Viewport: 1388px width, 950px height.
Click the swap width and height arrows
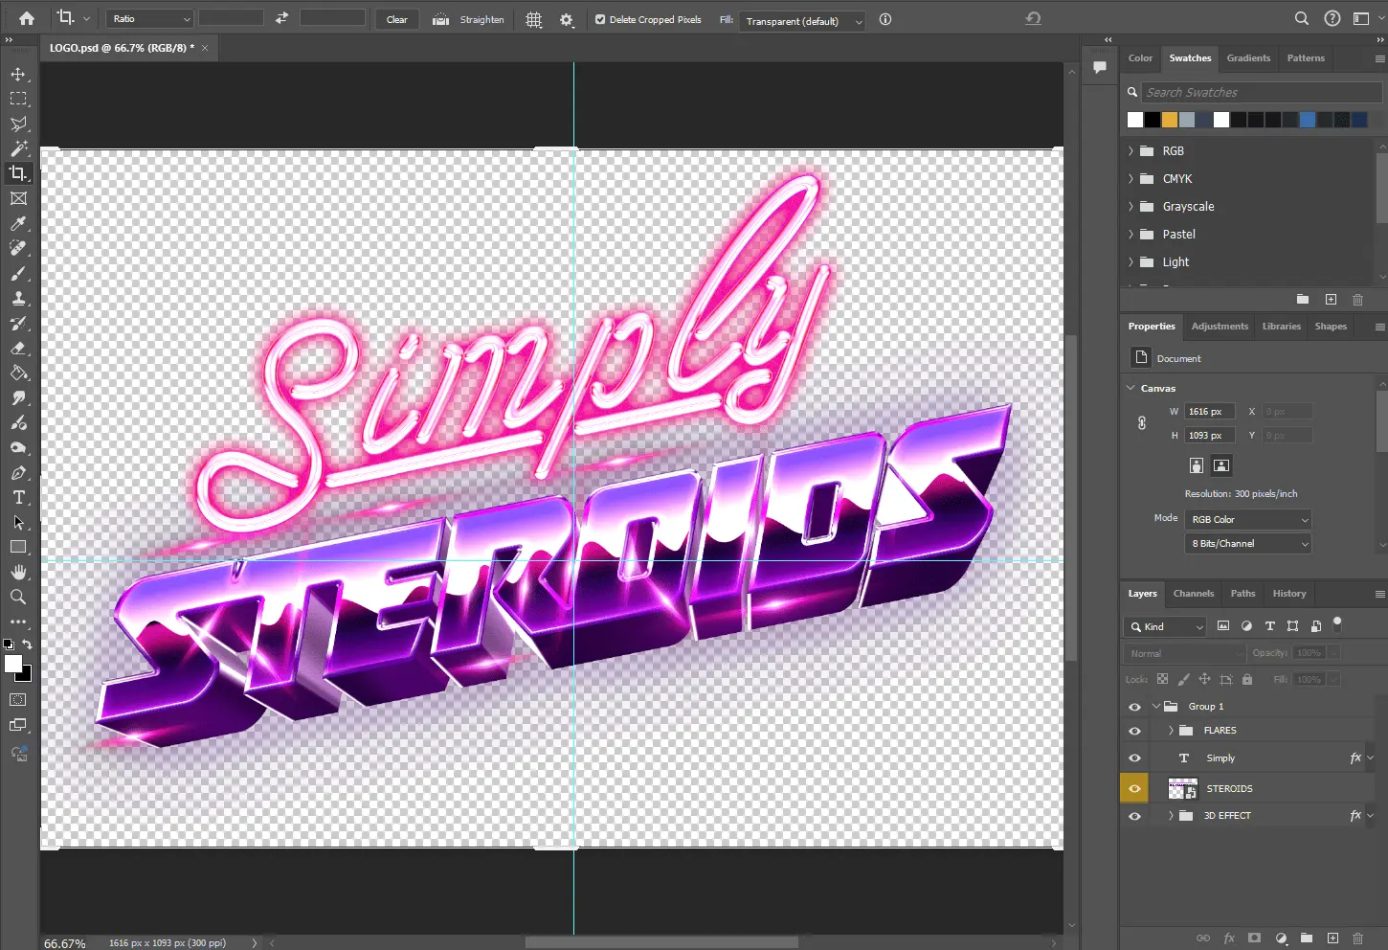281,18
